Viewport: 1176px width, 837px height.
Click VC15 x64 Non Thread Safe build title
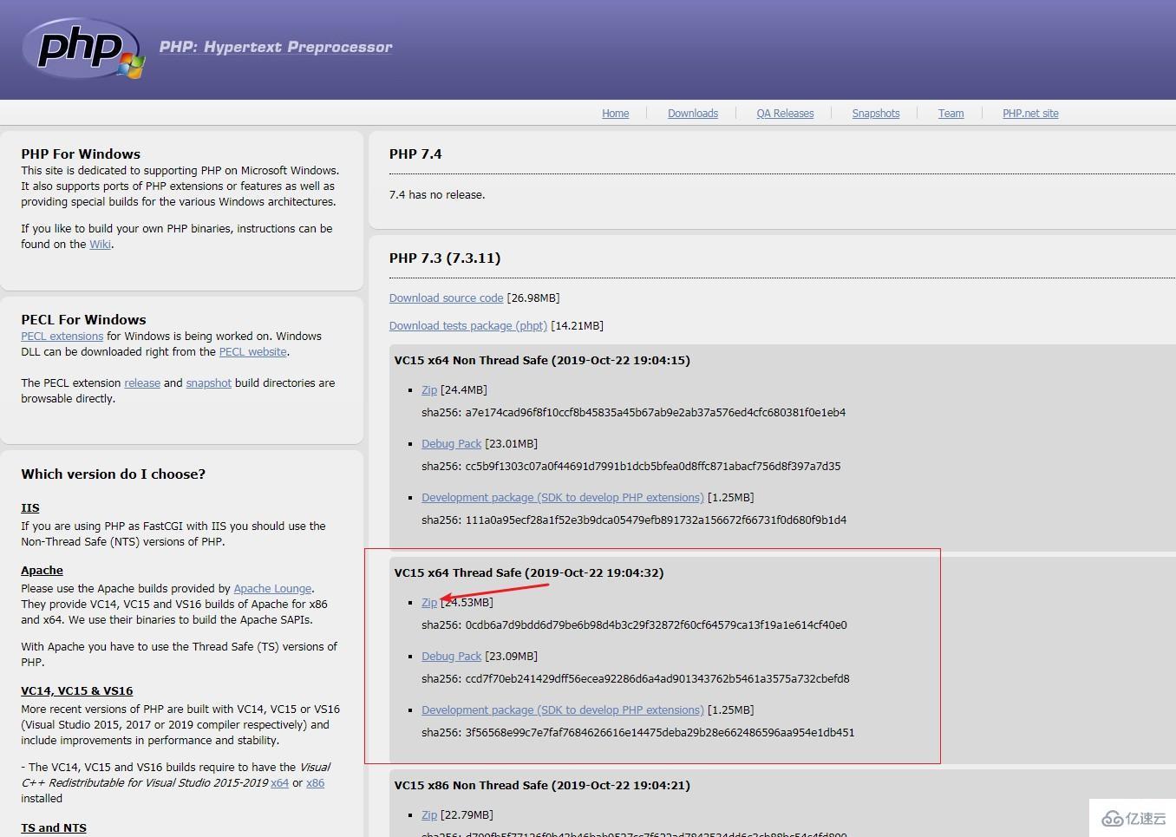[542, 361]
